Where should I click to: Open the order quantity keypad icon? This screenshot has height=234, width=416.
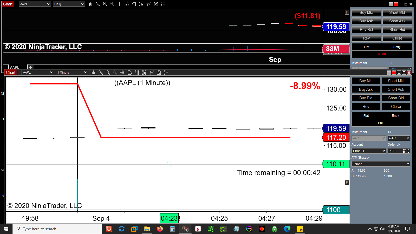(405, 151)
